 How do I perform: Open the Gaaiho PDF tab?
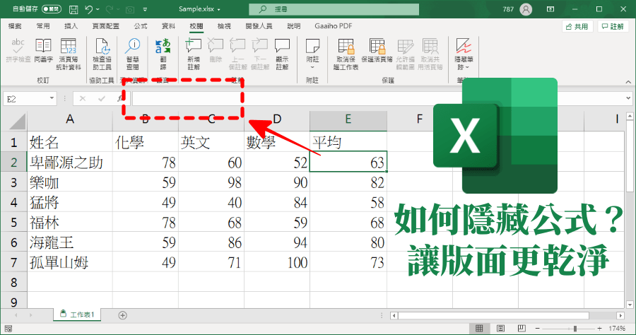(x=334, y=26)
